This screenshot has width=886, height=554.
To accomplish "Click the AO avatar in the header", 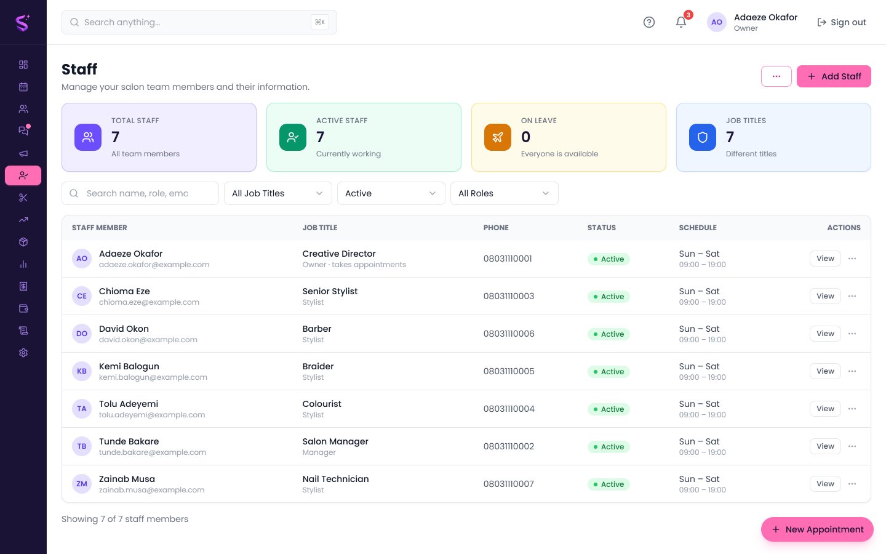I will point(717,22).
